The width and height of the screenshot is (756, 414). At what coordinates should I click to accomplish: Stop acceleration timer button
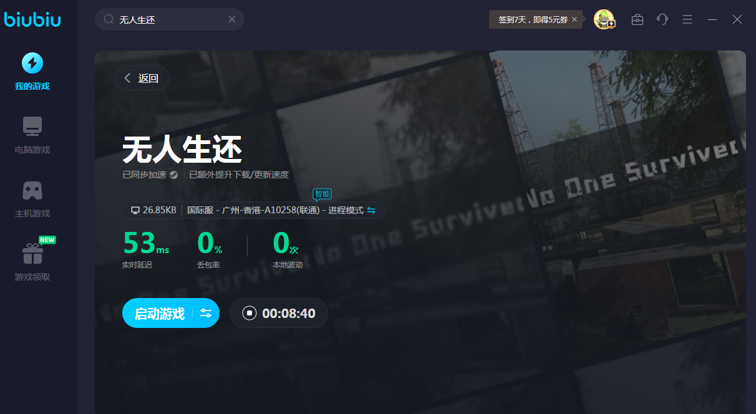(250, 313)
